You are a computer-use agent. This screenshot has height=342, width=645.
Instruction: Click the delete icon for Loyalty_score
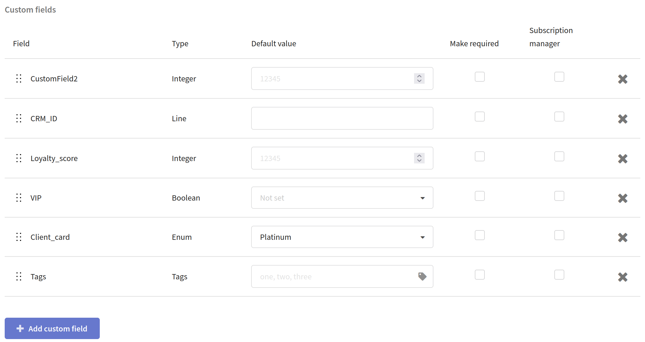(623, 158)
